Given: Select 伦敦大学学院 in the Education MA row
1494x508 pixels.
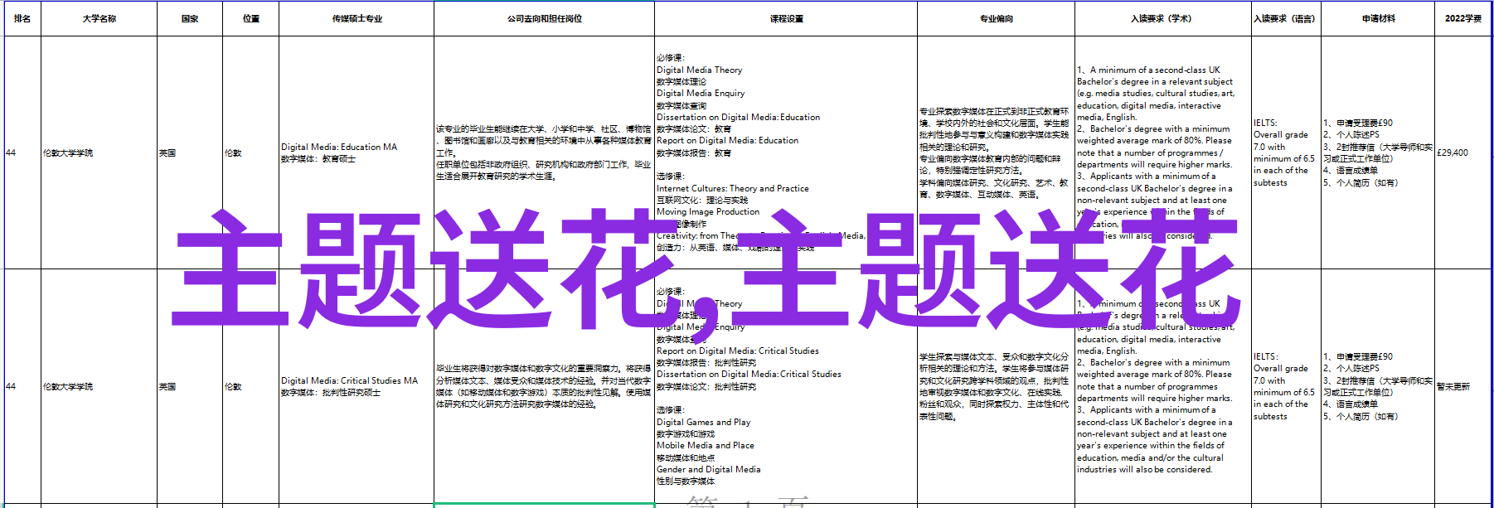Looking at the screenshot, I should [99, 152].
